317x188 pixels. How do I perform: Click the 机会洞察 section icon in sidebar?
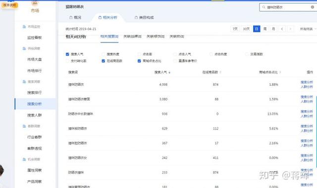tap(24, 159)
